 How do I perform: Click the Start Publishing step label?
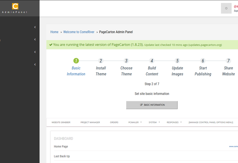[203, 71]
